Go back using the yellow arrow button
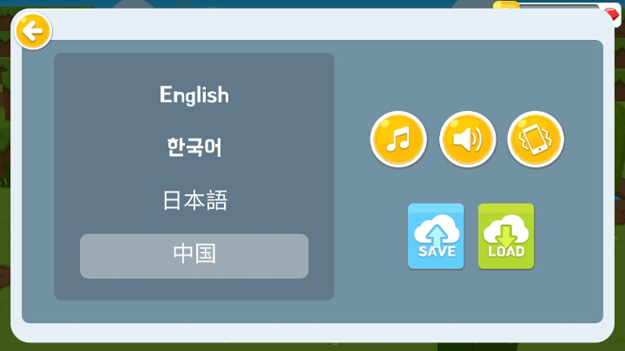The height and width of the screenshot is (351, 625). click(33, 31)
